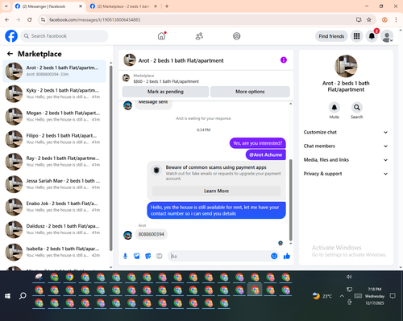
Task: Expand Privacy & support section
Action: (346, 174)
